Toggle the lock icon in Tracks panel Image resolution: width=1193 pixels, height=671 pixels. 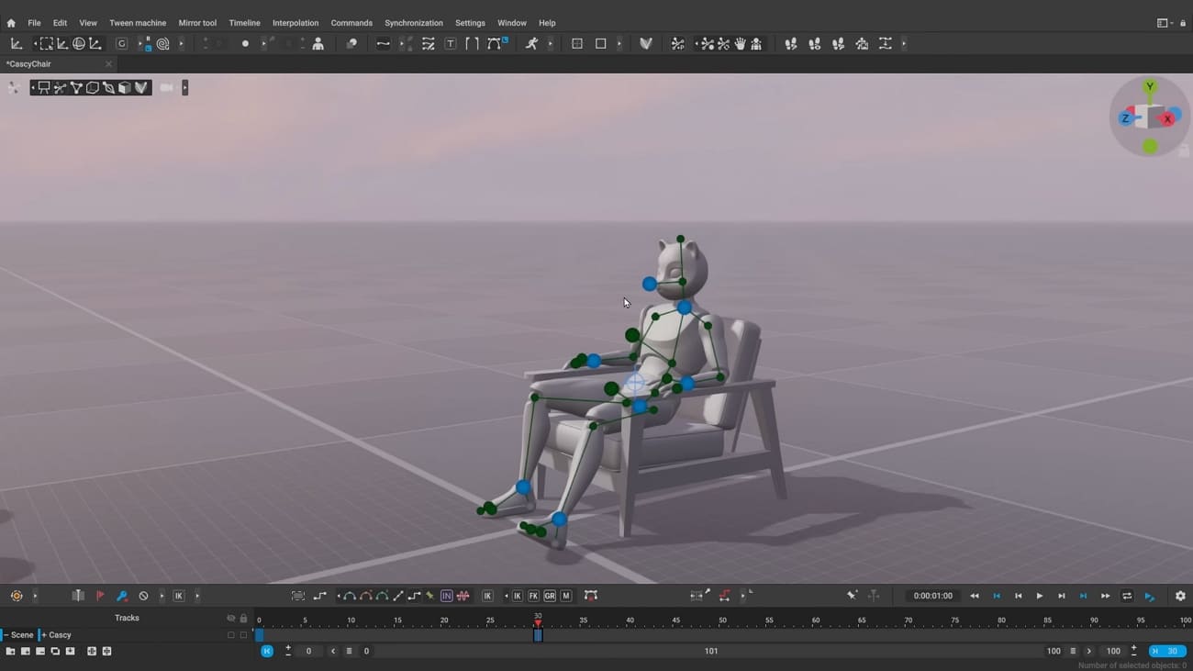point(243,618)
